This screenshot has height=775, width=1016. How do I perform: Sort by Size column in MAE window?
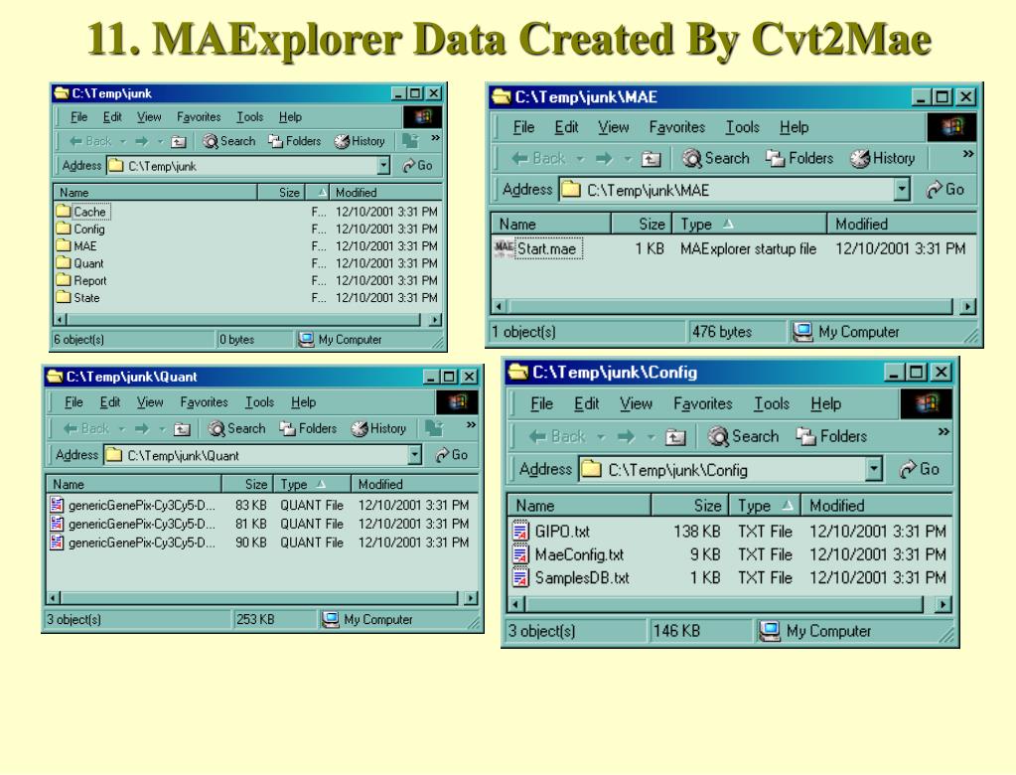(x=641, y=225)
